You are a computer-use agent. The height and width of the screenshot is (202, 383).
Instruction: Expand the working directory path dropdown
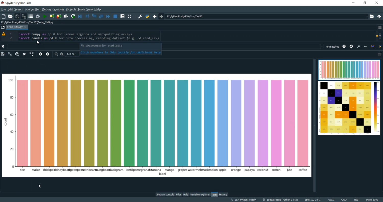pyautogui.click(x=367, y=16)
